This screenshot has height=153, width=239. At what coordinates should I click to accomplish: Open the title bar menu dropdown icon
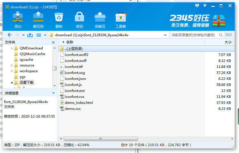pyautogui.click(x=205, y=6)
